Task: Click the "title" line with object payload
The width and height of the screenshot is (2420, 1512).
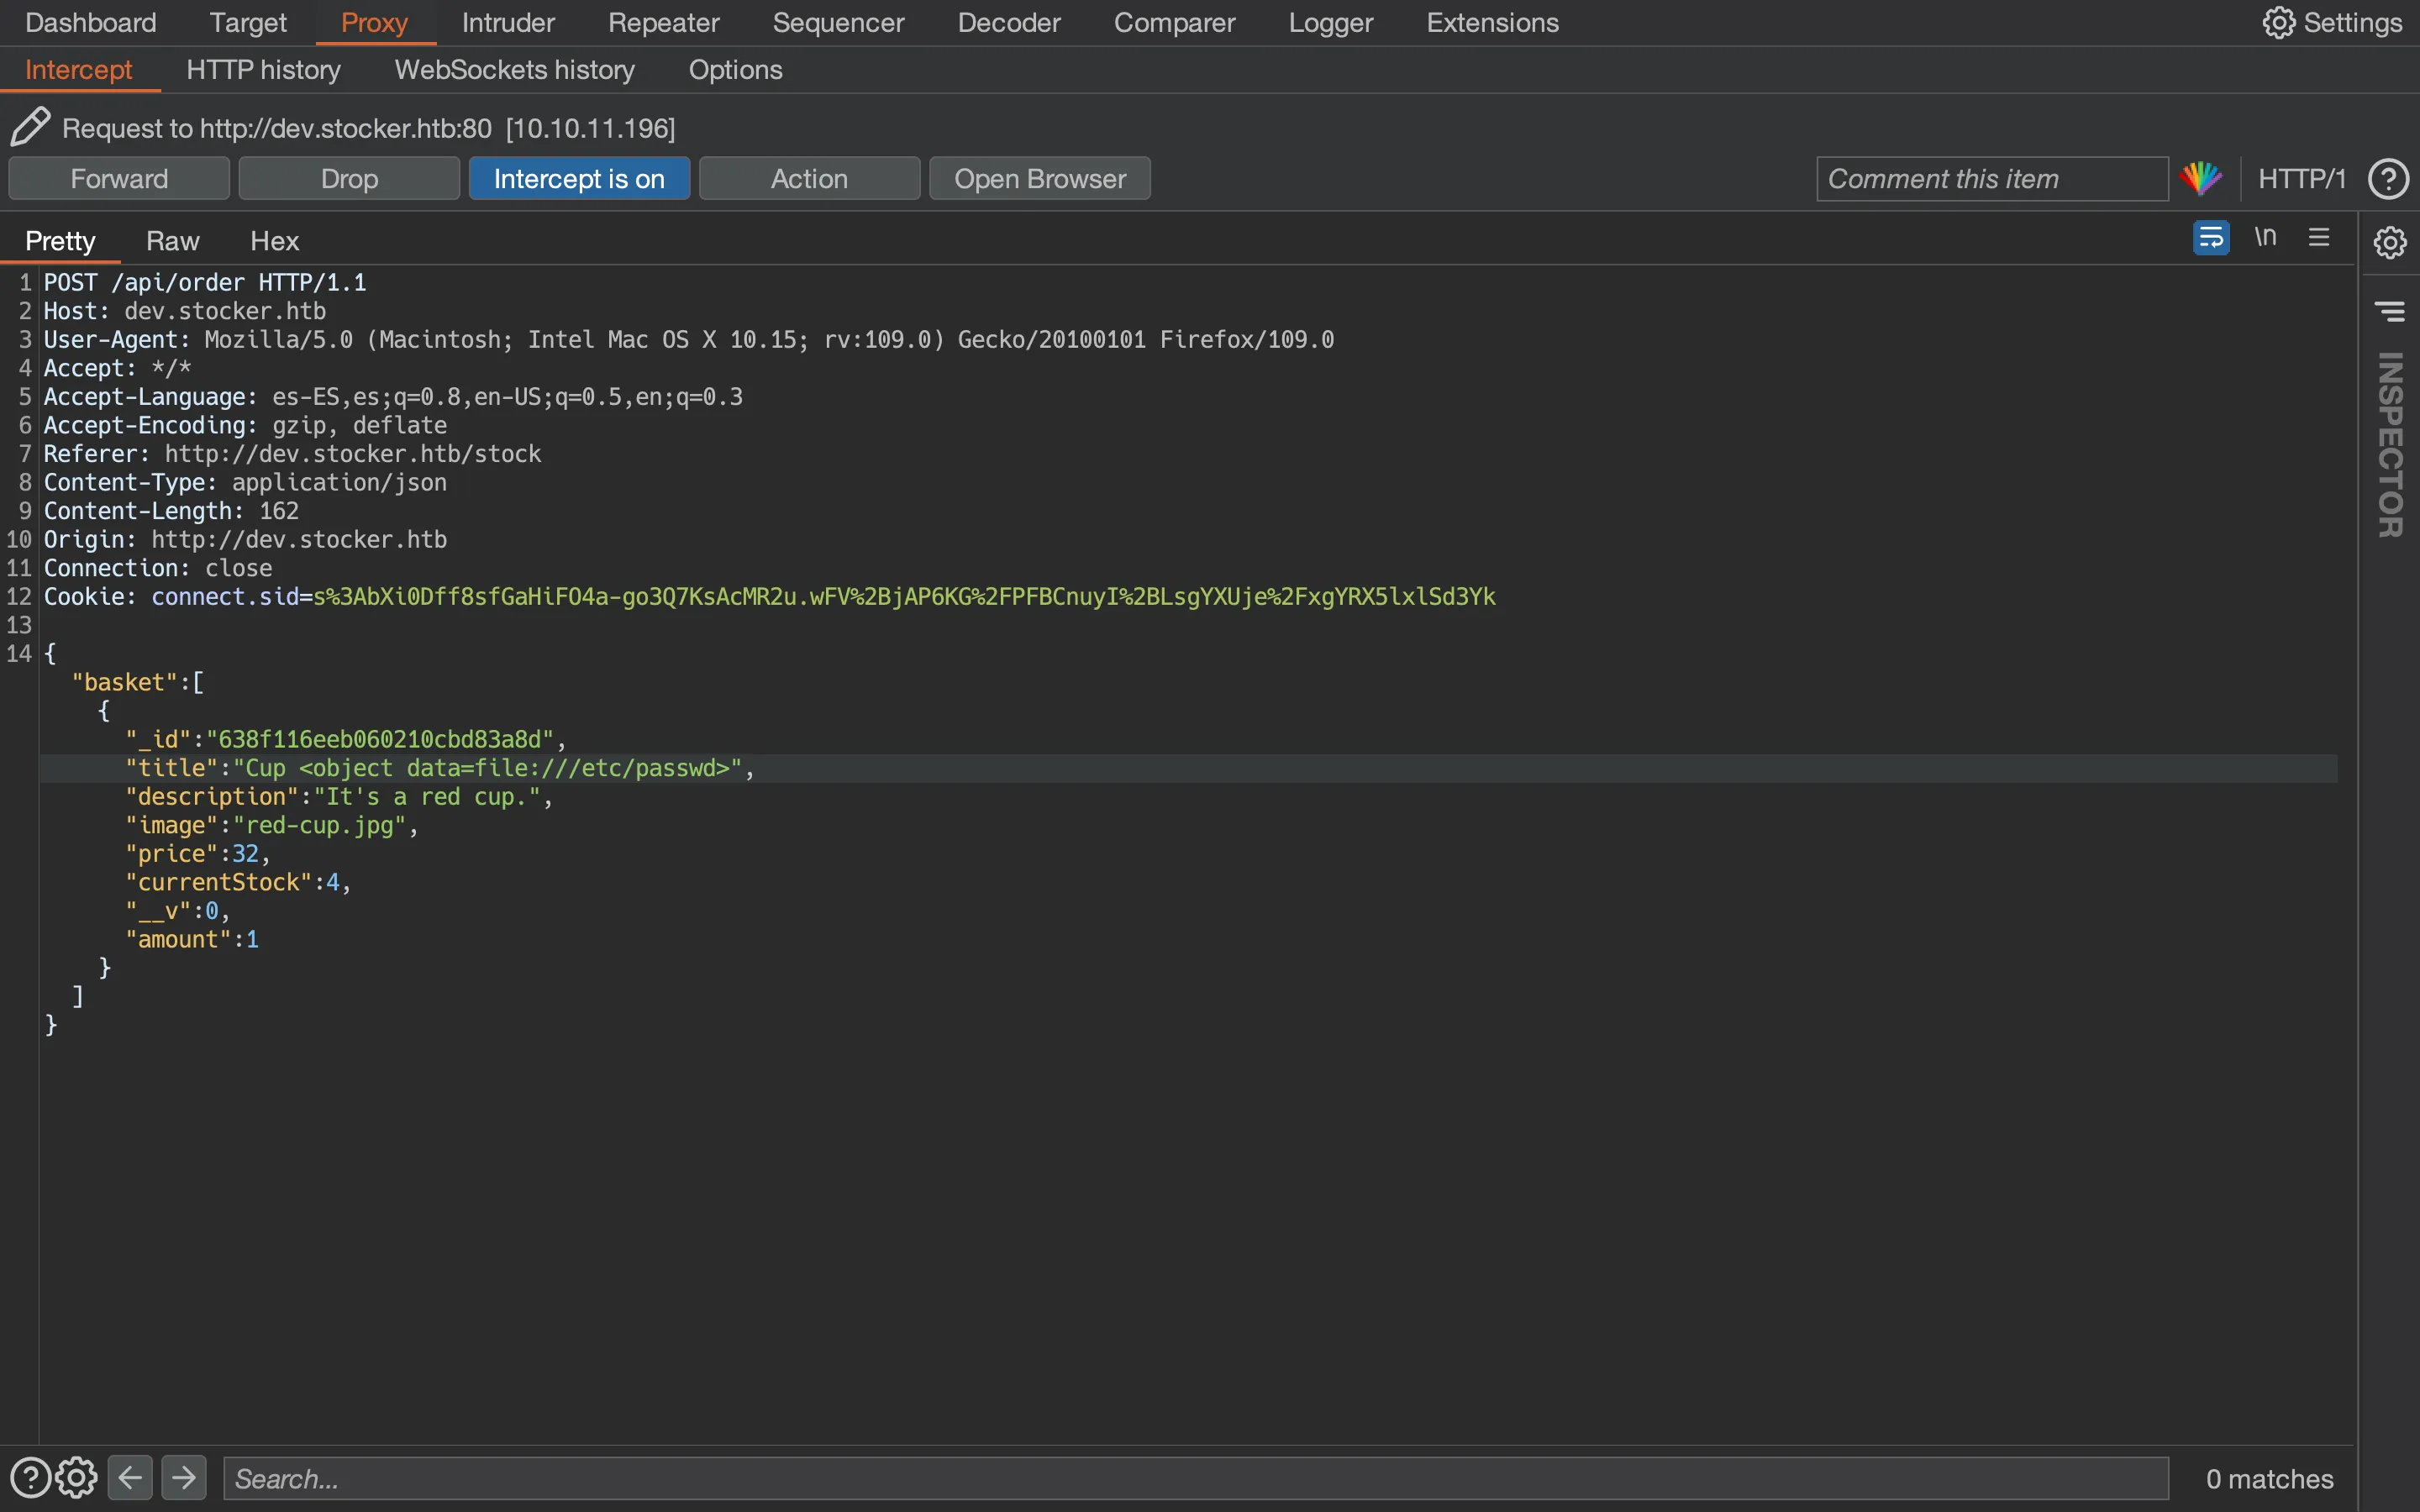Action: (x=440, y=768)
